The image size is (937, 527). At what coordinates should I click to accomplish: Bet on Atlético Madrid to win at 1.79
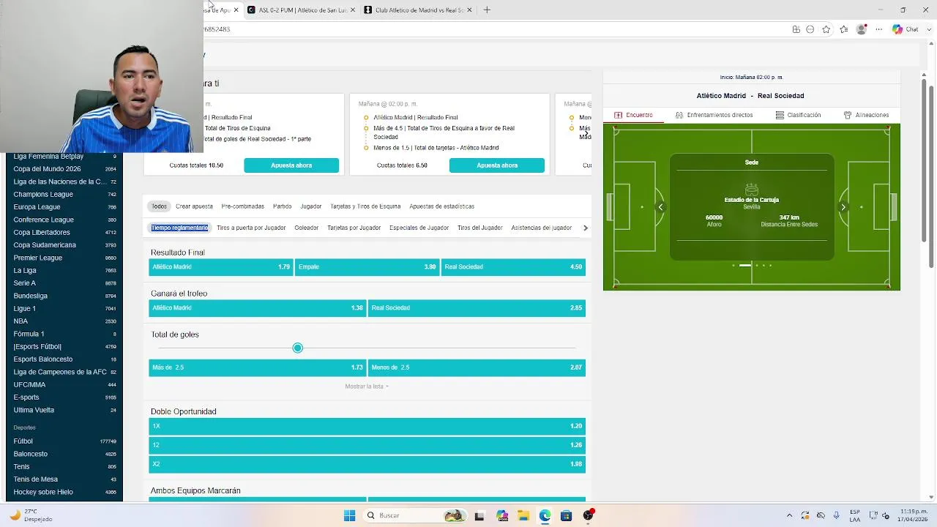click(x=220, y=266)
